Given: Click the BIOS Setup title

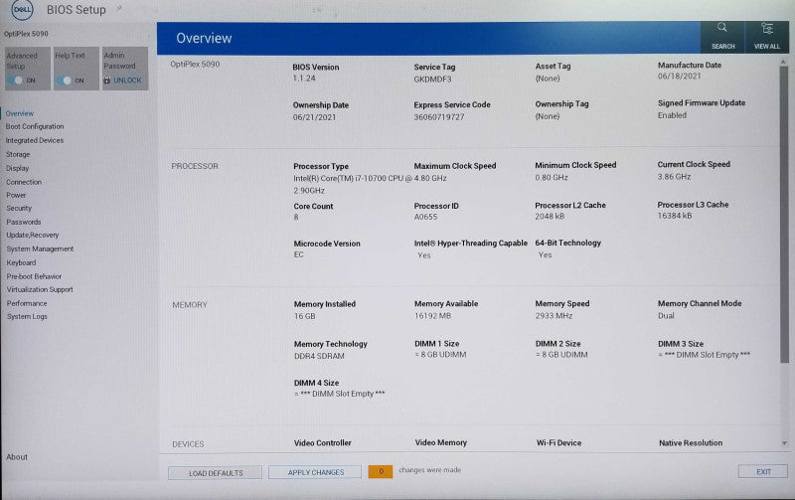Looking at the screenshot, I should 77,10.
